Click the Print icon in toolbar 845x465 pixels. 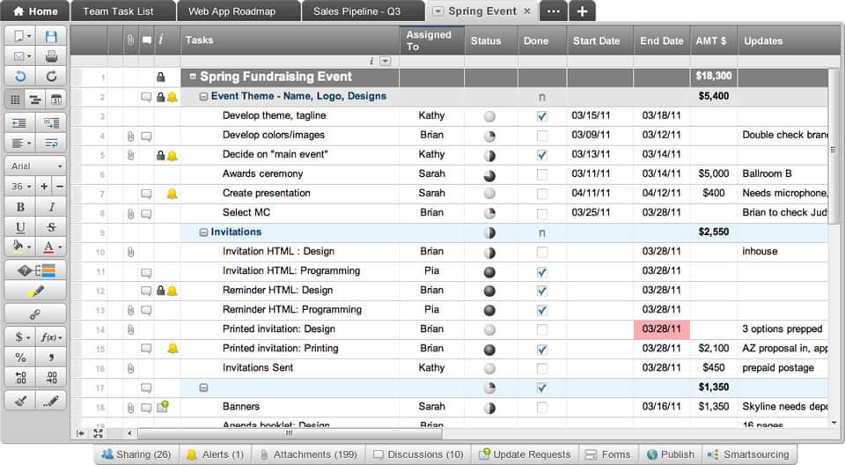tap(51, 56)
